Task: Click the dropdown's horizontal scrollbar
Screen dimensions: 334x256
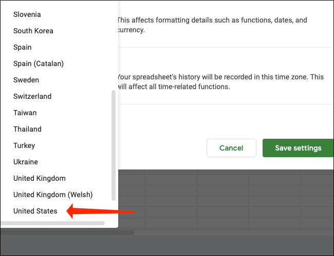Action: click(x=52, y=223)
